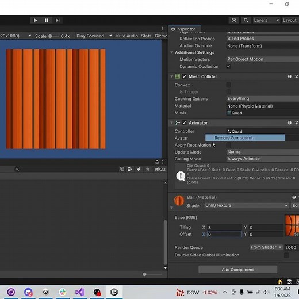Disable the Mesh Collider component checkbox

pyautogui.click(x=184, y=76)
